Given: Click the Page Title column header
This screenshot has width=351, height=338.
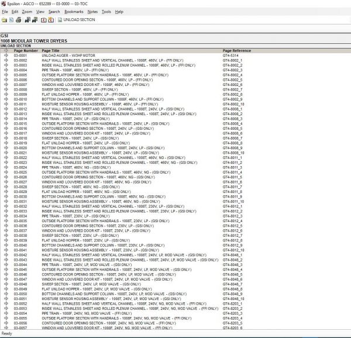Looking at the screenshot, I should 50,50.
